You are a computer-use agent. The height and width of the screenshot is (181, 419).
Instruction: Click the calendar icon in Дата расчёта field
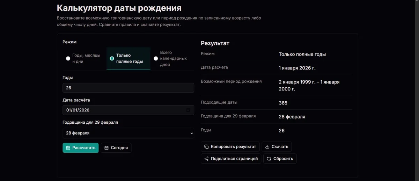coord(188,110)
